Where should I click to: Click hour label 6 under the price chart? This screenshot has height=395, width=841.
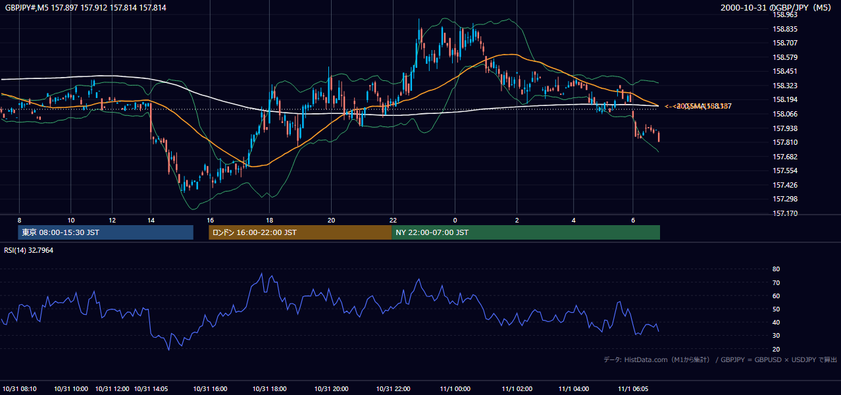tap(632, 221)
